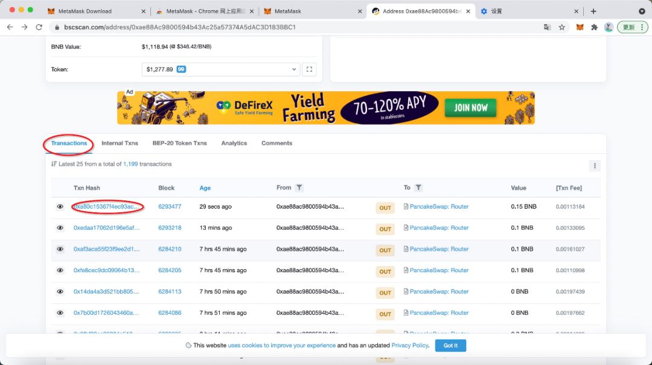
Task: Open MetaMask fox extension
Action: tap(580, 27)
